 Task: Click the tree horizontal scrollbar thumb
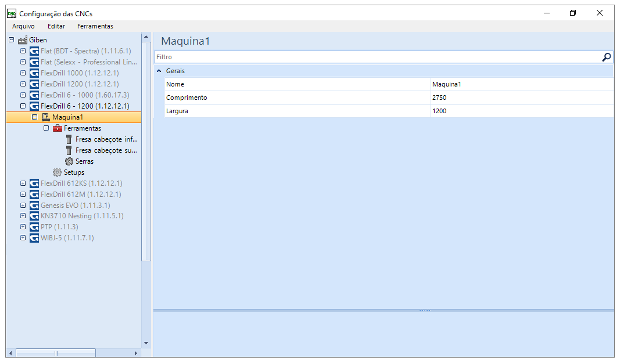click(x=56, y=353)
